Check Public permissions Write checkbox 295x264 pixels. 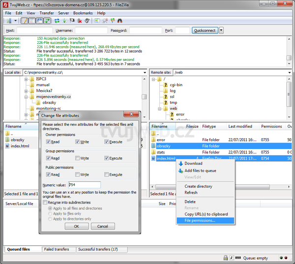[x=77, y=175]
